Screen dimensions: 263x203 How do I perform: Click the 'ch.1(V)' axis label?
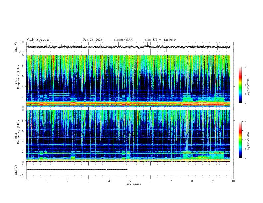[16, 47]
